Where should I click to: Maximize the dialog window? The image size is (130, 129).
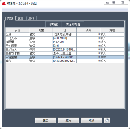click(114, 2)
